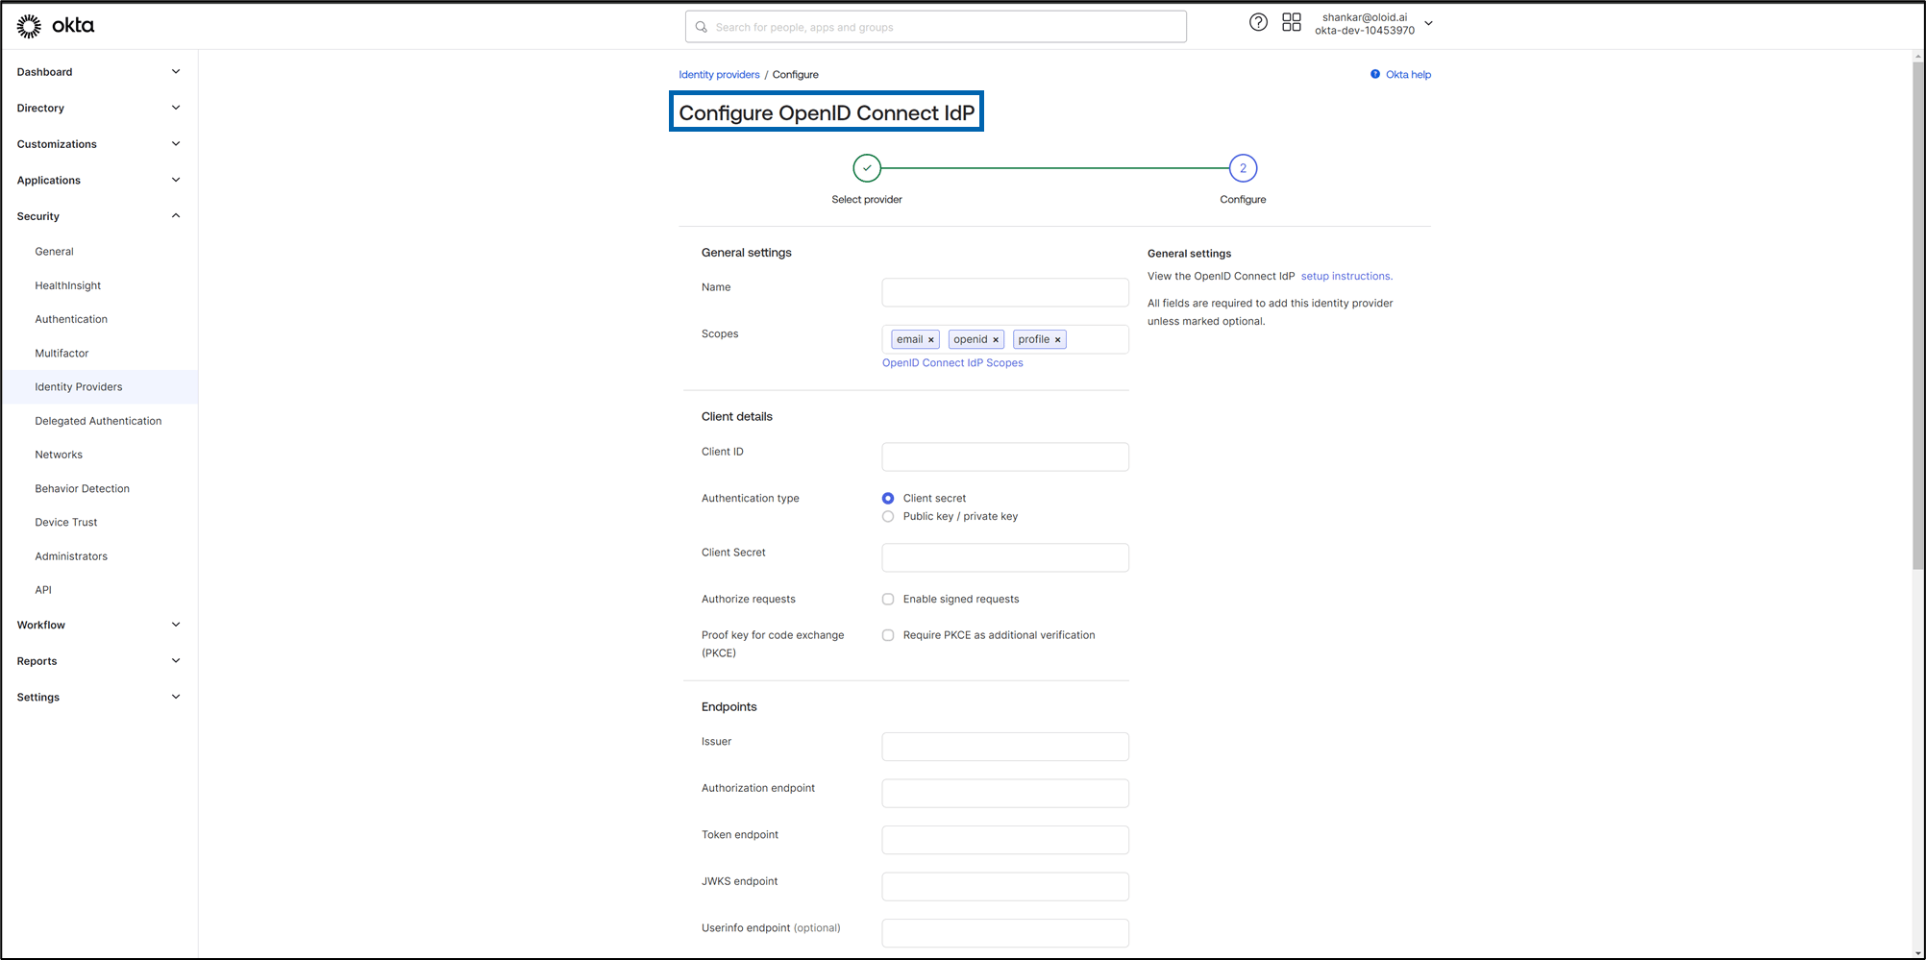
Task: Open the setup instructions link
Action: click(1346, 276)
